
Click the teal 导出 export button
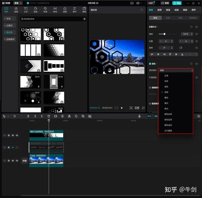(177, 3)
